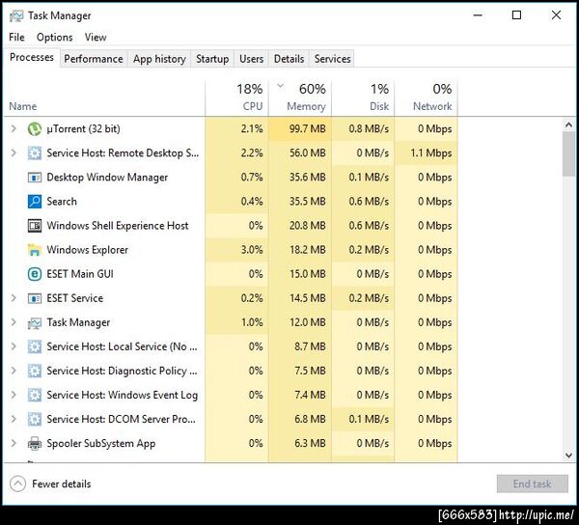Click the ESET Main GUI icon
The height and width of the screenshot is (525, 579).
pos(35,274)
